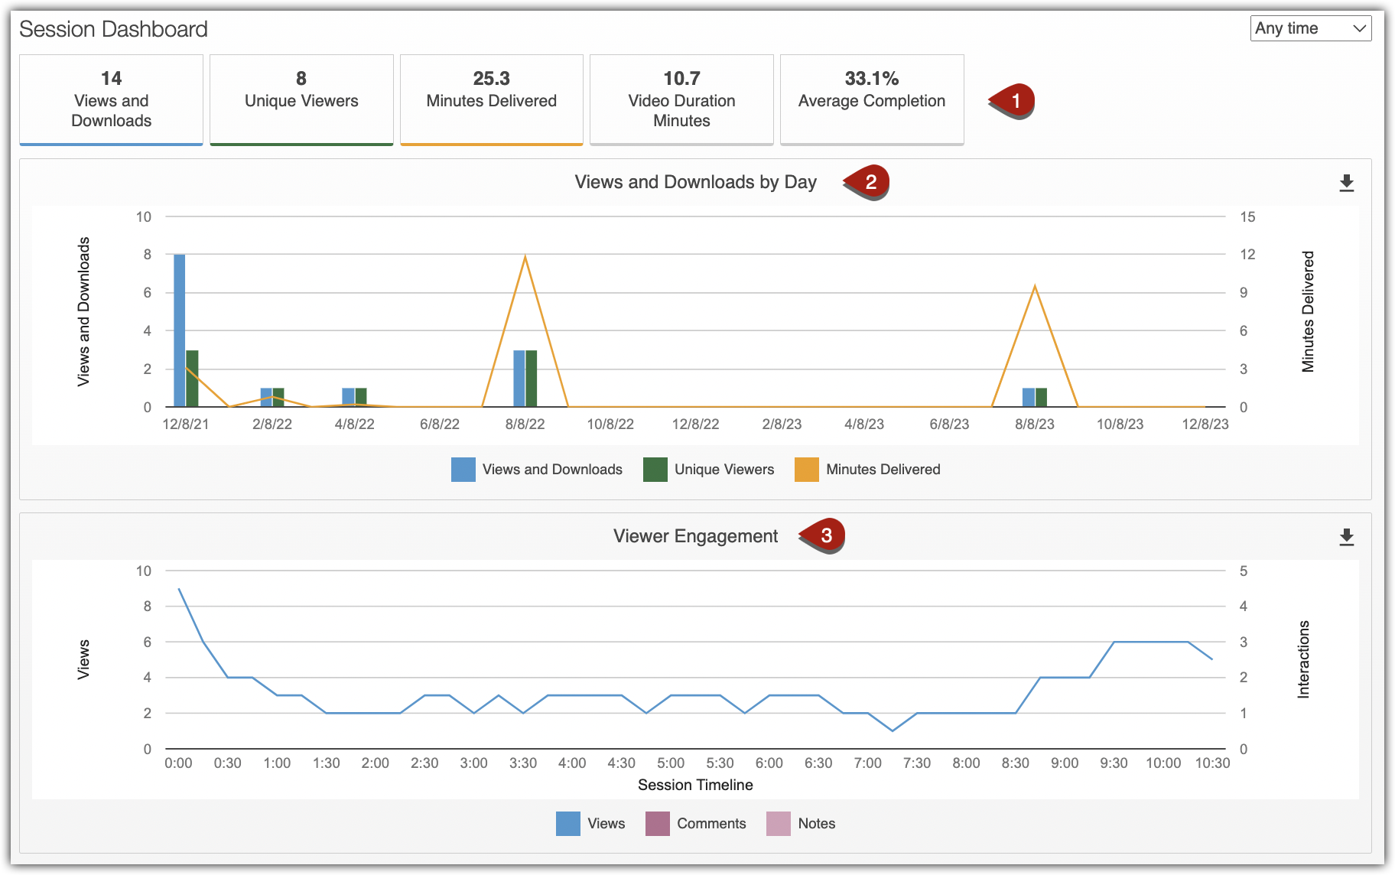This screenshot has width=1395, height=875.
Task: Click the views line dip near 7:15
Action: pyautogui.click(x=893, y=730)
